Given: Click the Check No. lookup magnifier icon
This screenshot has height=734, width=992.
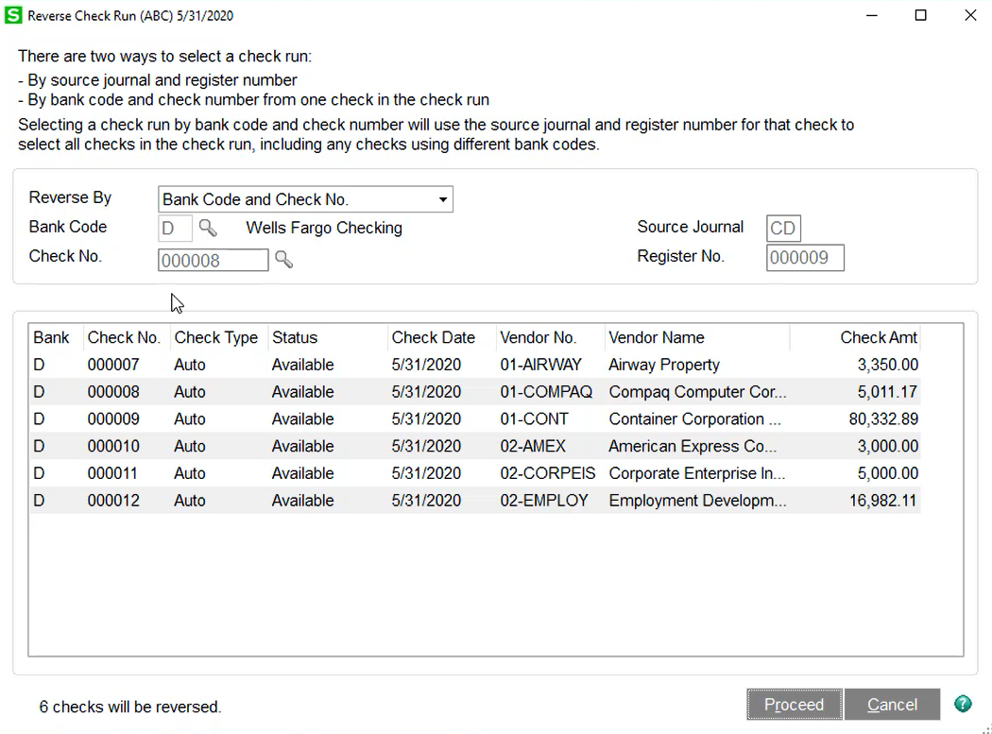Looking at the screenshot, I should [283, 259].
